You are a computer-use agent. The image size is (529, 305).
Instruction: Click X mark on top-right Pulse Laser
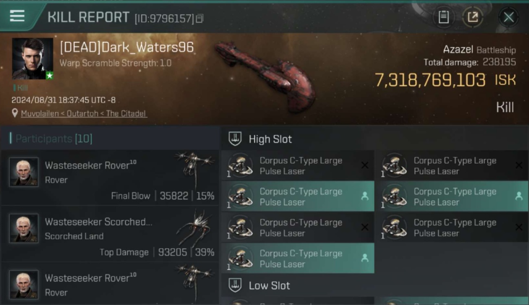(x=519, y=165)
